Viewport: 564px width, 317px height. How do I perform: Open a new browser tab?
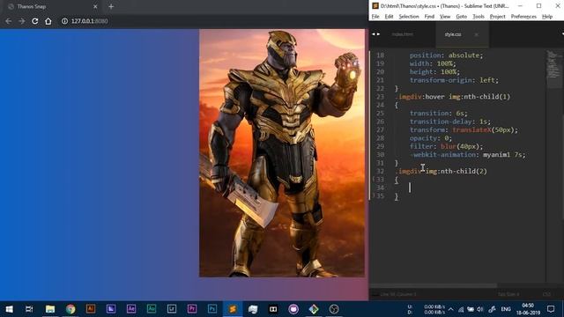(111, 6)
